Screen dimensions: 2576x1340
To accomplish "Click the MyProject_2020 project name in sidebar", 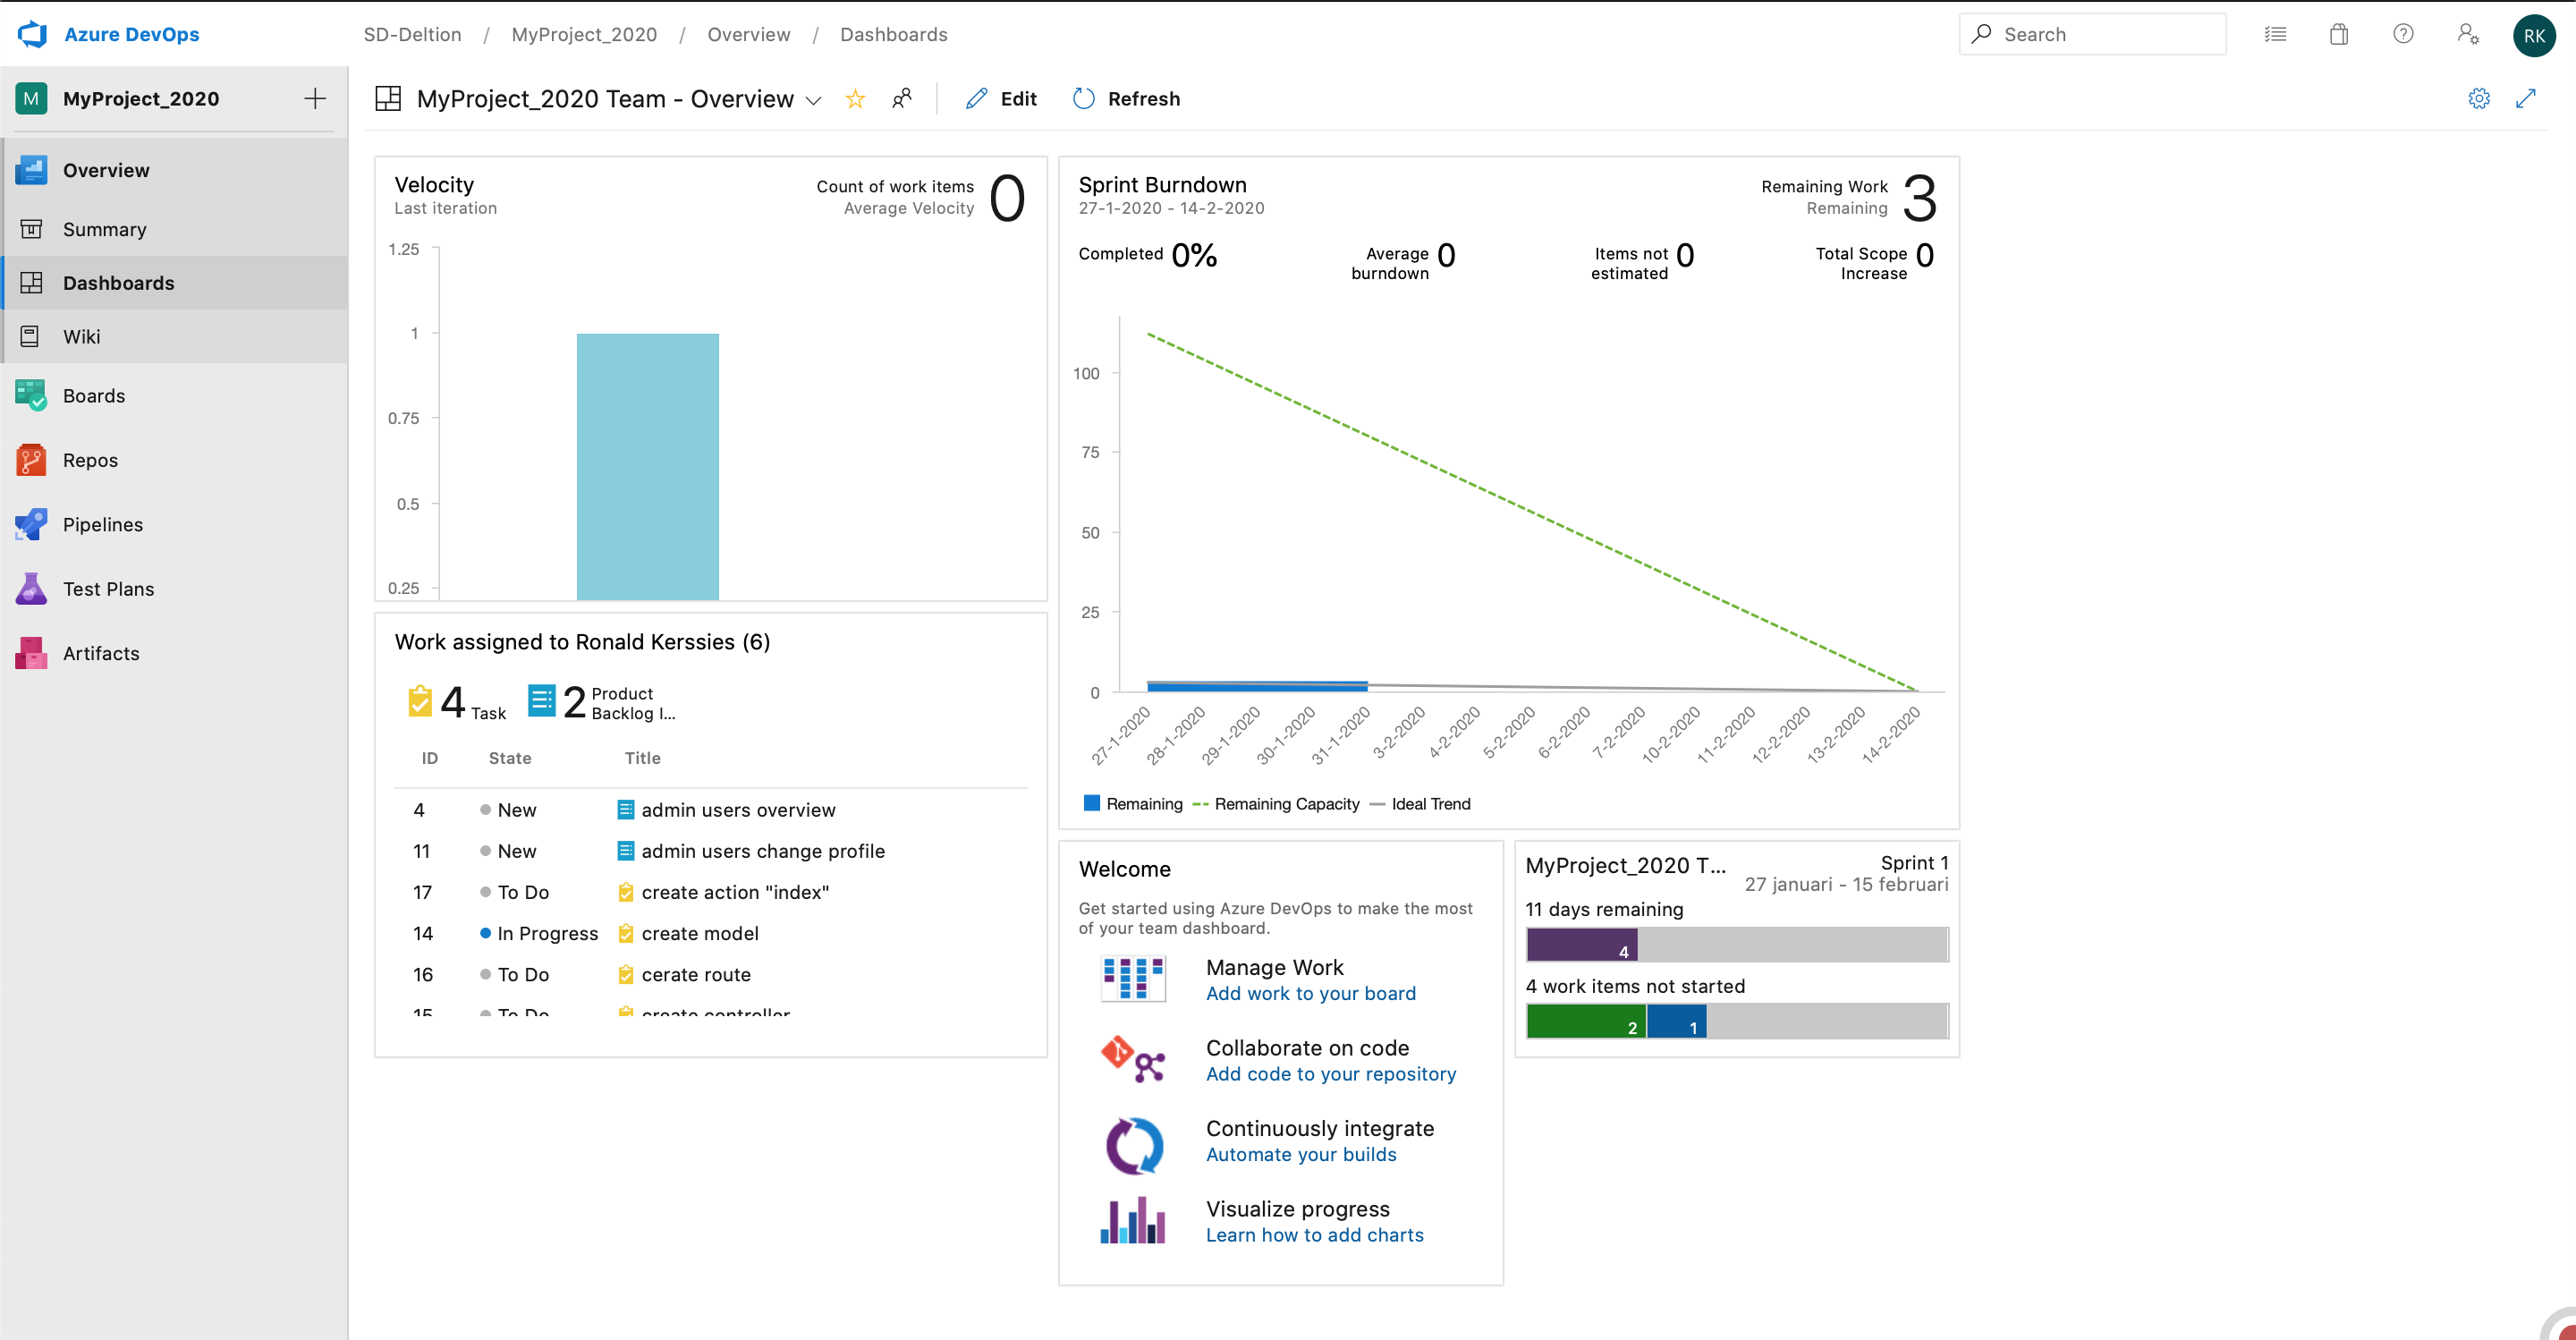I will (x=141, y=98).
